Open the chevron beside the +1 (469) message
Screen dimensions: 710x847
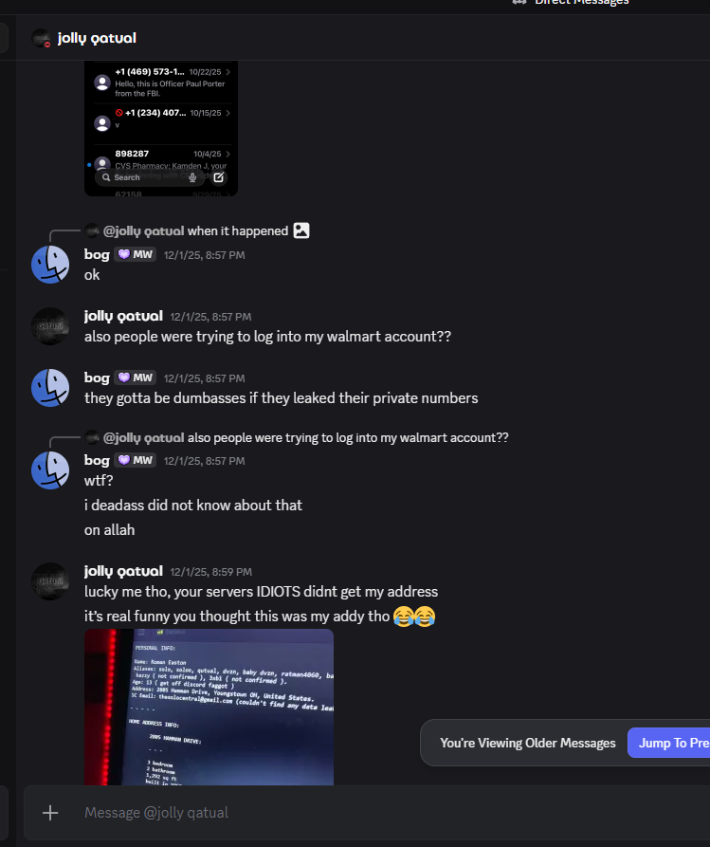pyautogui.click(x=228, y=72)
